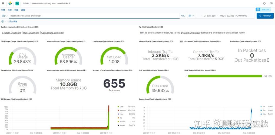
Task: Switch the KQL query language selector
Action: tap(183, 16)
